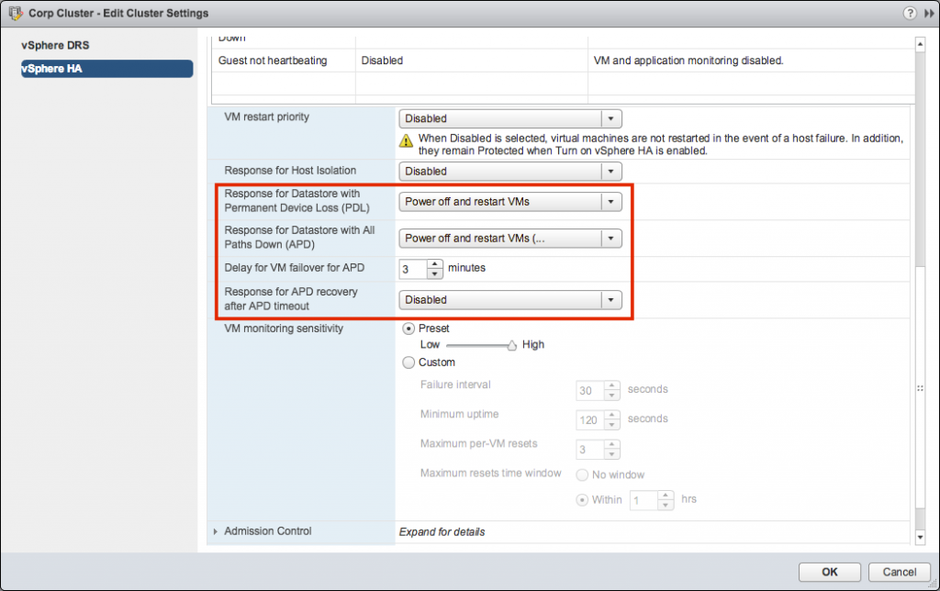Click the double-arrow expand dialog icon
This screenshot has height=591, width=940.
(929, 13)
